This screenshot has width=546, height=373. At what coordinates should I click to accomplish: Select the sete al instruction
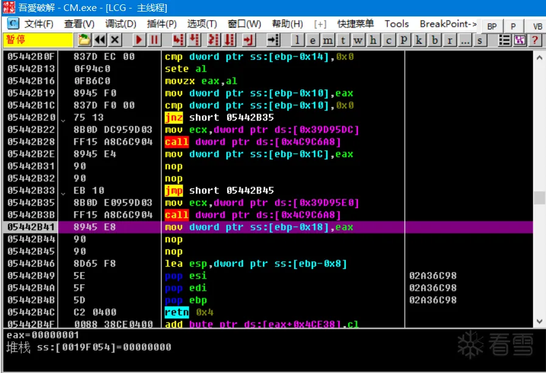tap(186, 69)
